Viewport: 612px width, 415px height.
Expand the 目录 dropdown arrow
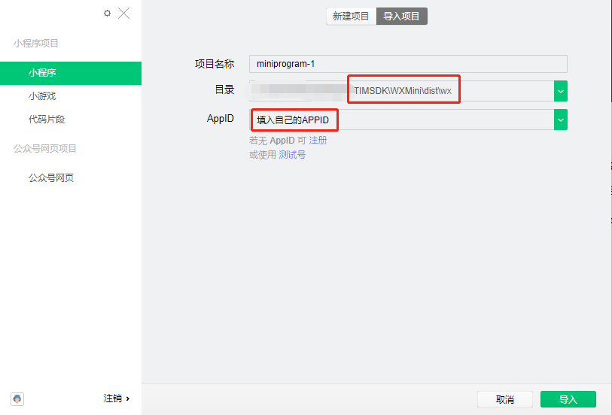point(561,91)
